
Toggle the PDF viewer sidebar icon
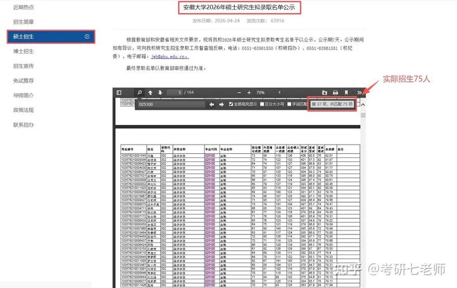coord(119,93)
